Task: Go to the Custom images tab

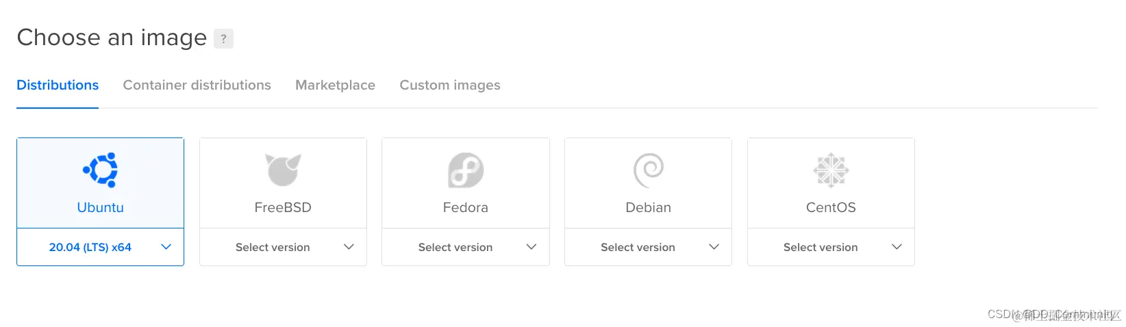Action: coord(450,86)
